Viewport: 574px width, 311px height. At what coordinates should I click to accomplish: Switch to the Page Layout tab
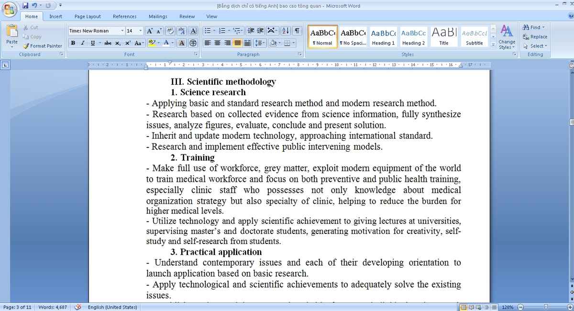[x=88, y=16]
